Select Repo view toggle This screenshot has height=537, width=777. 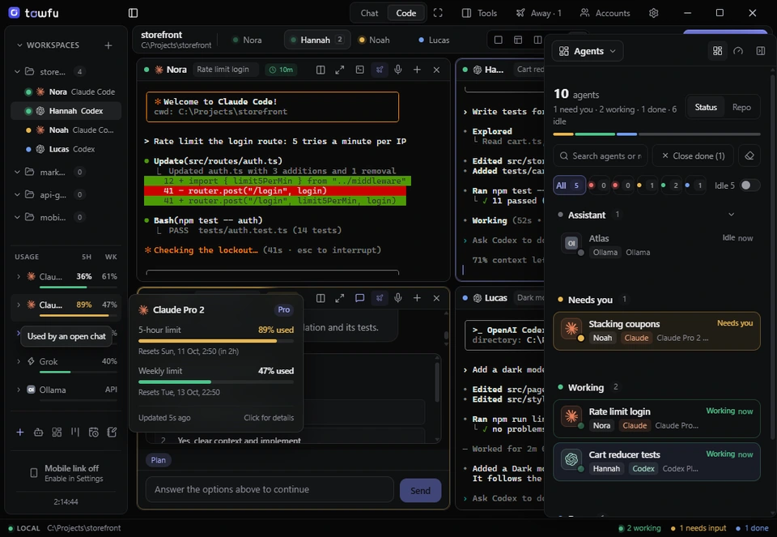[741, 107]
